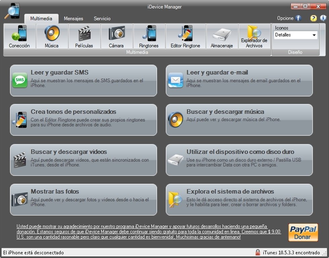
Task: Open the Ringtones toolbar icon
Action: pyautogui.click(x=149, y=36)
